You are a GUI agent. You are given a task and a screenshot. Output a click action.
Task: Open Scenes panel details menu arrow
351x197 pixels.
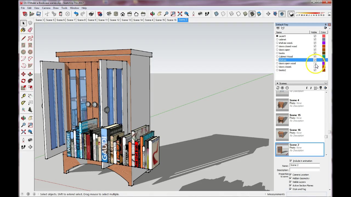click(x=325, y=88)
